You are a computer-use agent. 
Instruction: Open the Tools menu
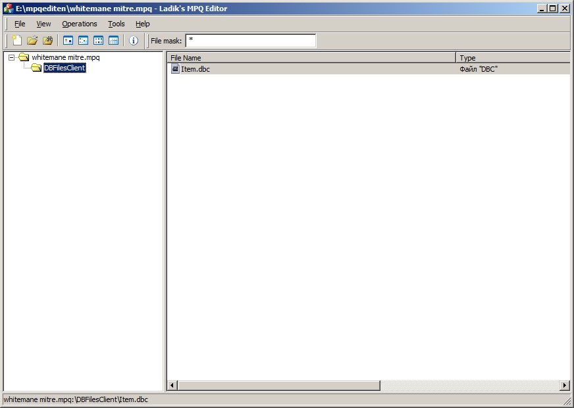(x=116, y=24)
